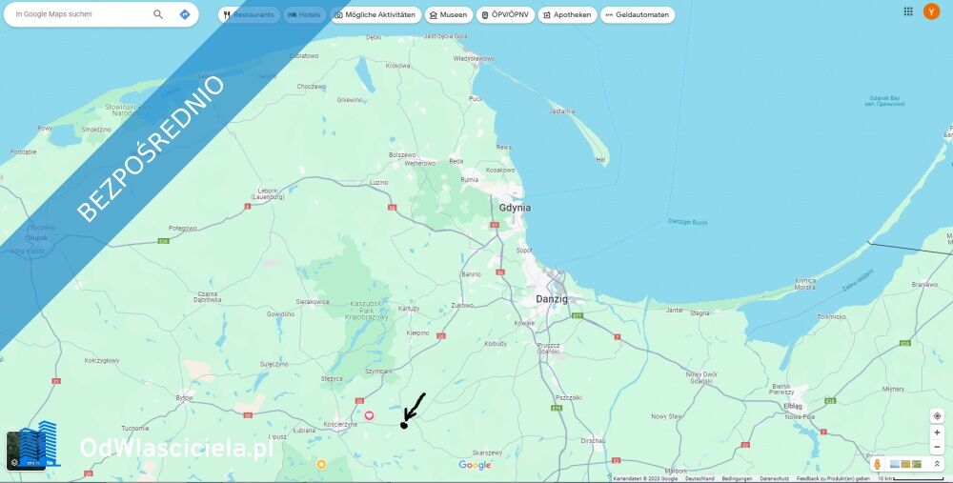Viewport: 953px width, 483px height.
Task: Open the Google apps grid
Action: (x=908, y=11)
